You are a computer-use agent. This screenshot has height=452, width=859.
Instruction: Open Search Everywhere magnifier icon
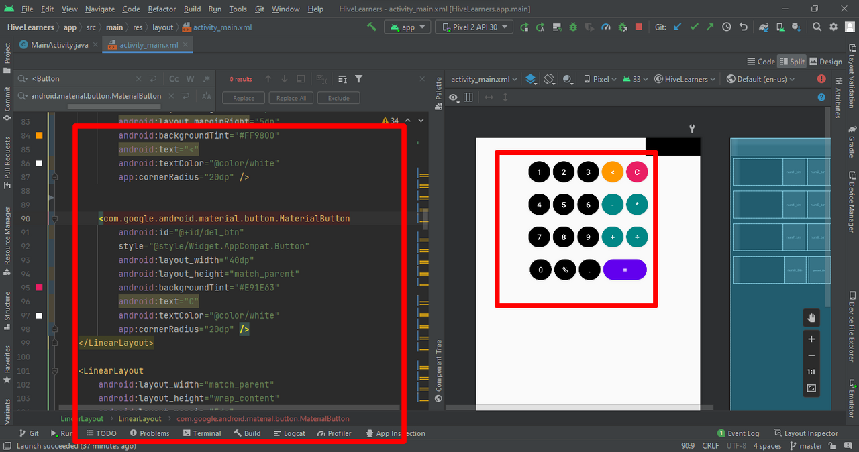click(817, 27)
